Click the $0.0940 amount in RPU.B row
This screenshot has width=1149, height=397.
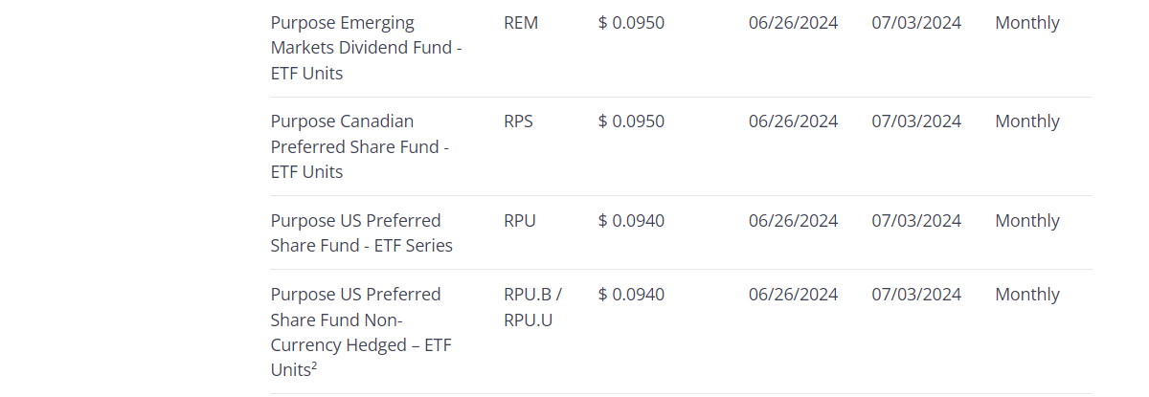(x=631, y=295)
